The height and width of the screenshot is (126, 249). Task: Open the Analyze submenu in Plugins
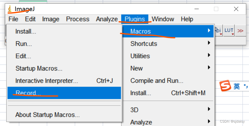[x=169, y=122]
